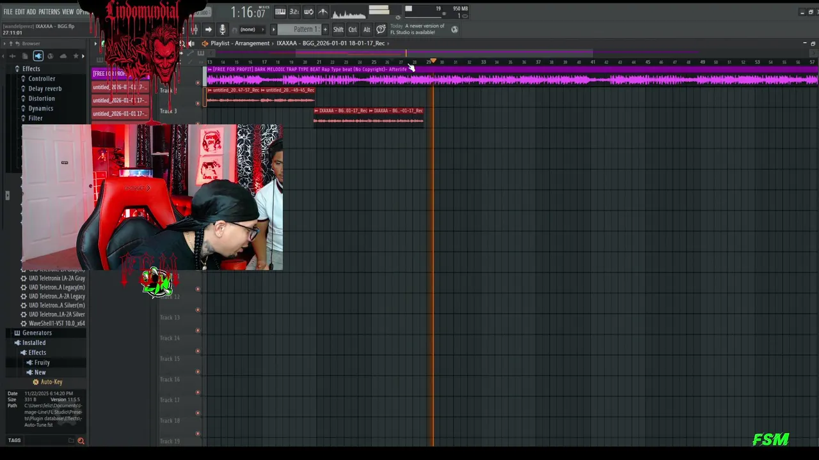Image resolution: width=819 pixels, height=460 pixels.
Task: Open the VIEW menu
Action: 68,12
